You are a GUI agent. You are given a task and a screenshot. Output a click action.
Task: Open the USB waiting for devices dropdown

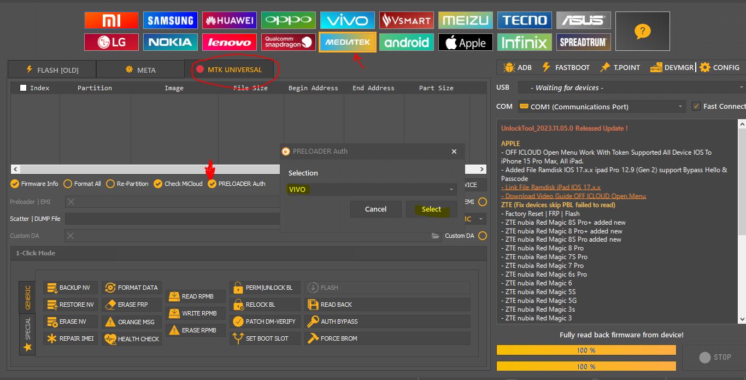[x=631, y=87]
